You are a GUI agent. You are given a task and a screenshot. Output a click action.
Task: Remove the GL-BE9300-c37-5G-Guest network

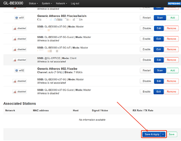click(x=171, y=39)
